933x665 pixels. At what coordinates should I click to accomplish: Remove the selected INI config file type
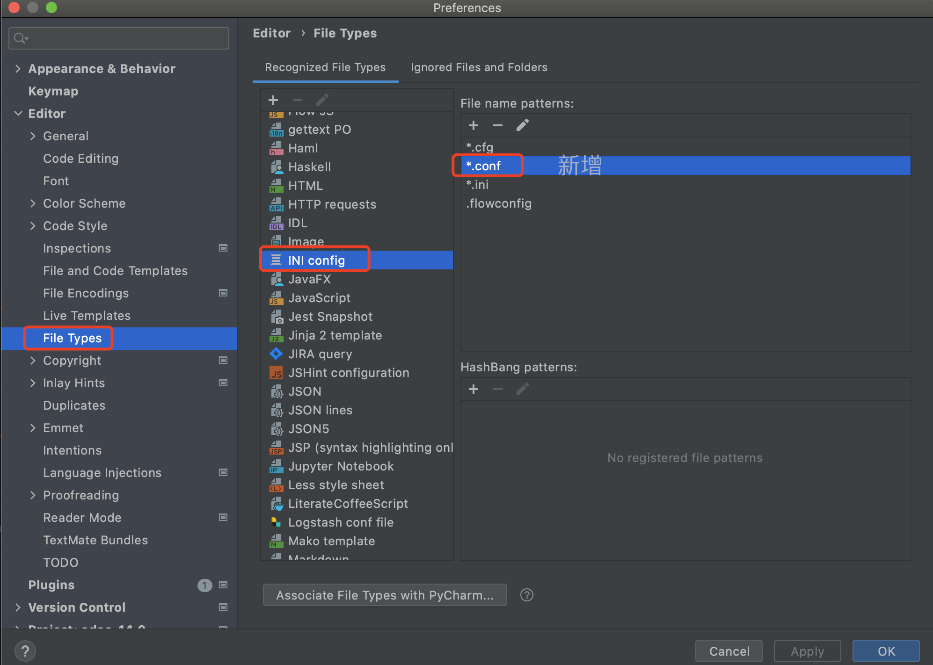tap(298, 100)
